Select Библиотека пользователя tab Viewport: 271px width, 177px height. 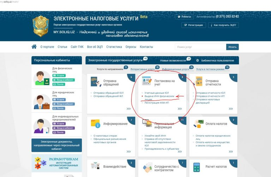pyautogui.click(x=217, y=60)
